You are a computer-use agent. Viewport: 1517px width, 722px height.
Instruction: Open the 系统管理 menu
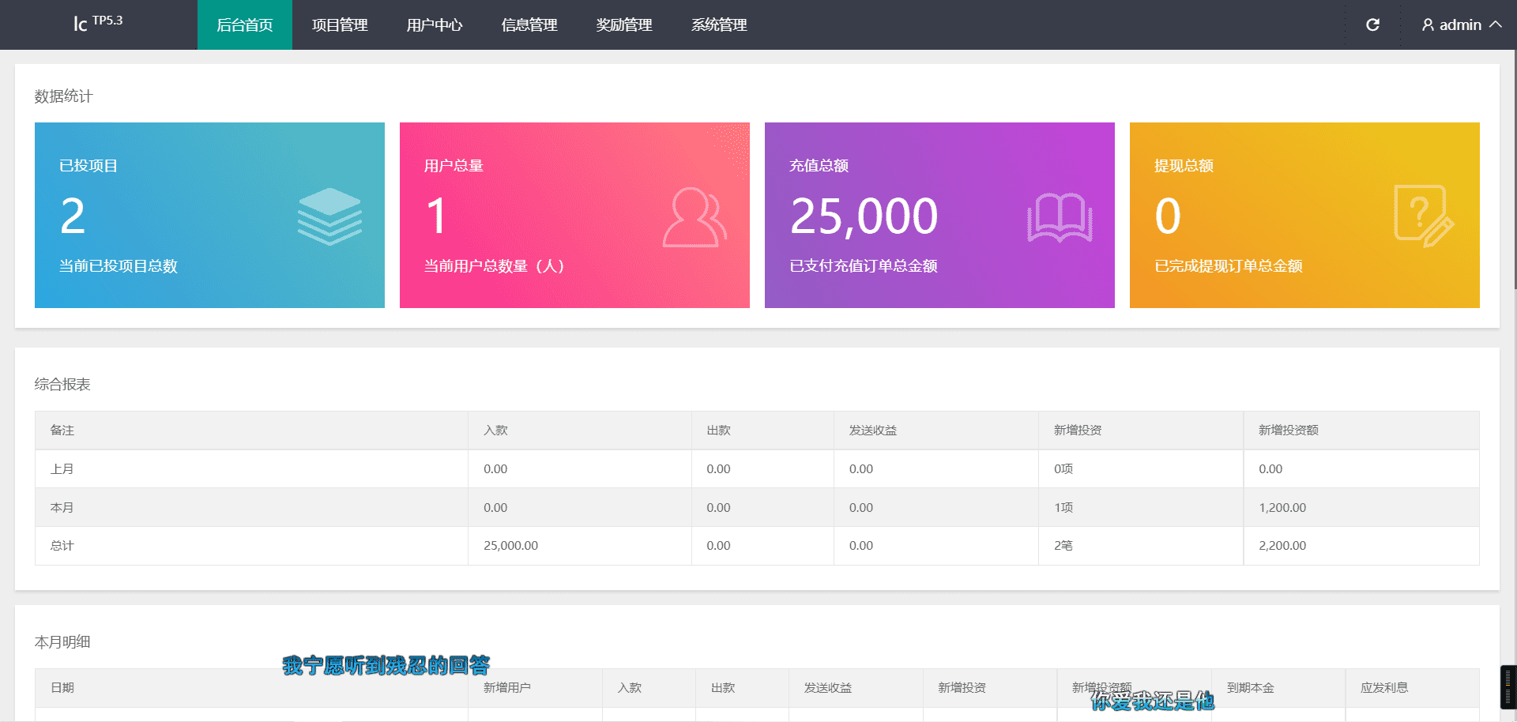719,24
